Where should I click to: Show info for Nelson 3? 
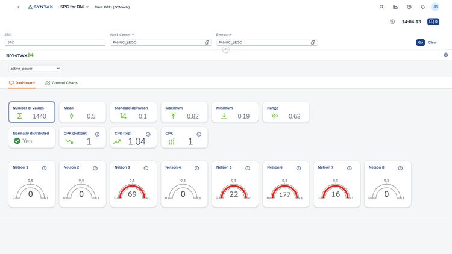coord(146,168)
